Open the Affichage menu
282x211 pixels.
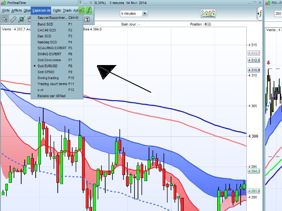point(17,11)
